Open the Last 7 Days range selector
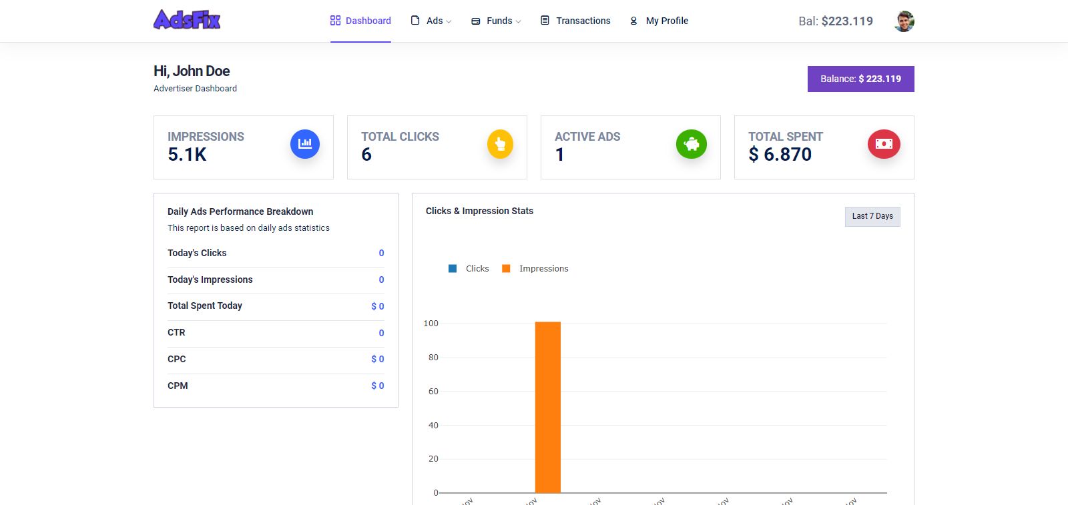 (872, 216)
